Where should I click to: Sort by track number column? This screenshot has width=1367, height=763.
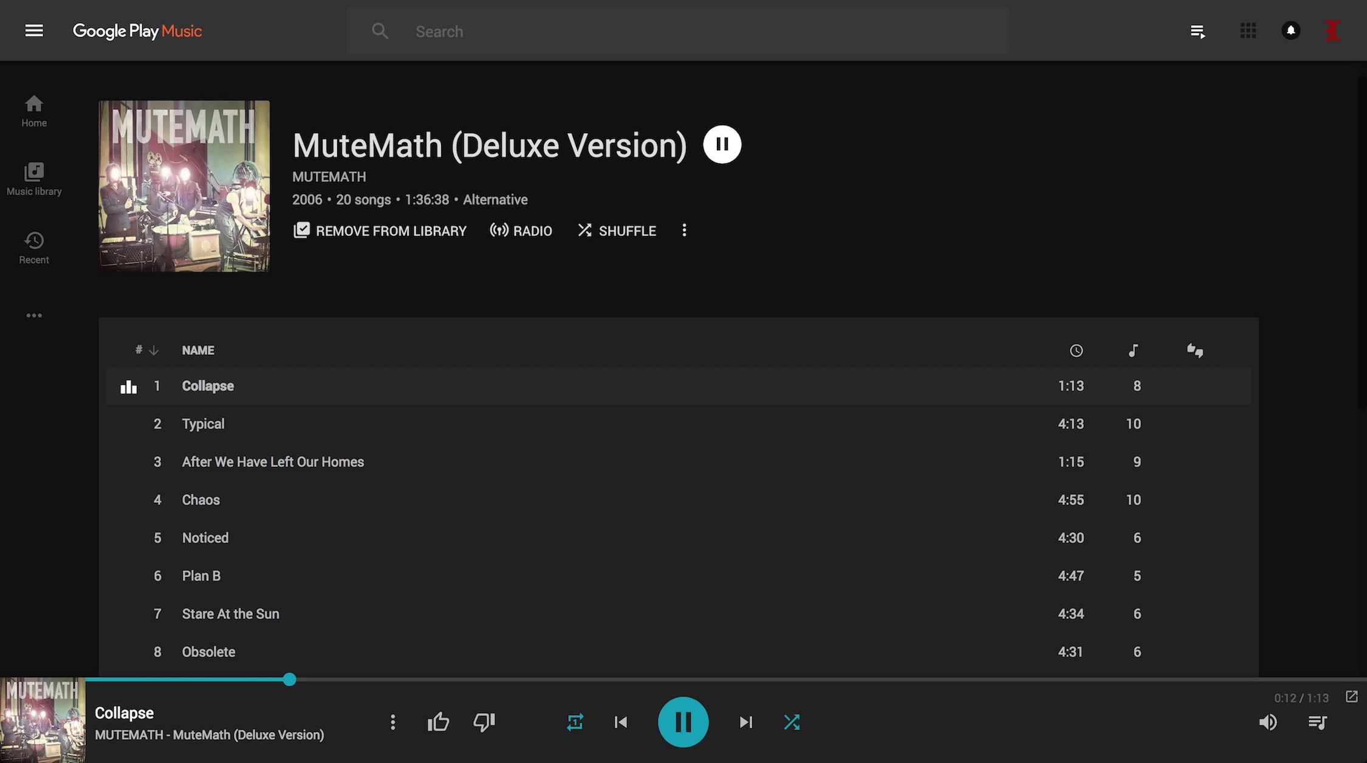(x=146, y=350)
